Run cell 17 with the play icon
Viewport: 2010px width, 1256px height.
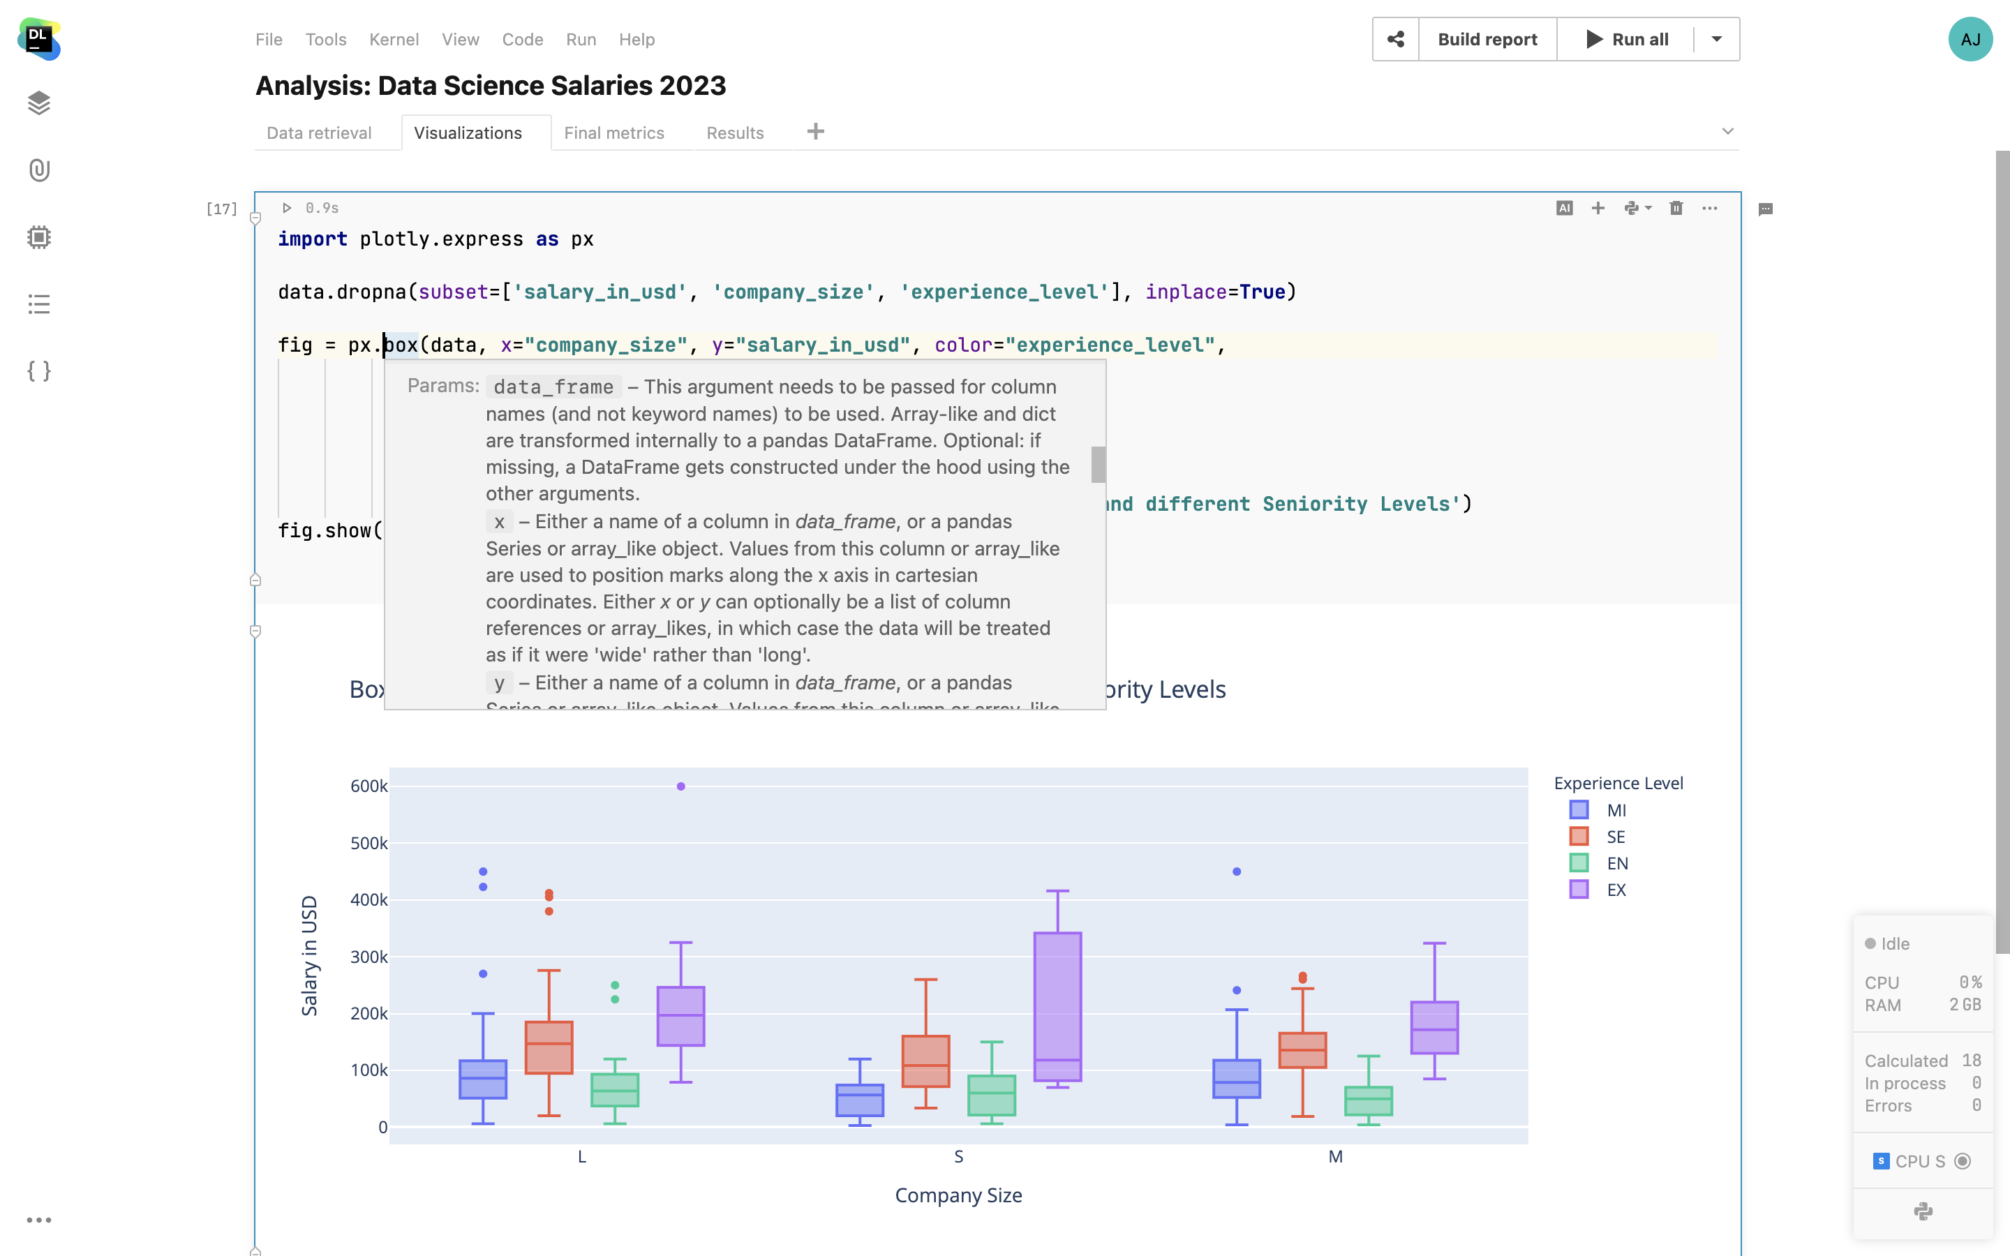(x=287, y=208)
